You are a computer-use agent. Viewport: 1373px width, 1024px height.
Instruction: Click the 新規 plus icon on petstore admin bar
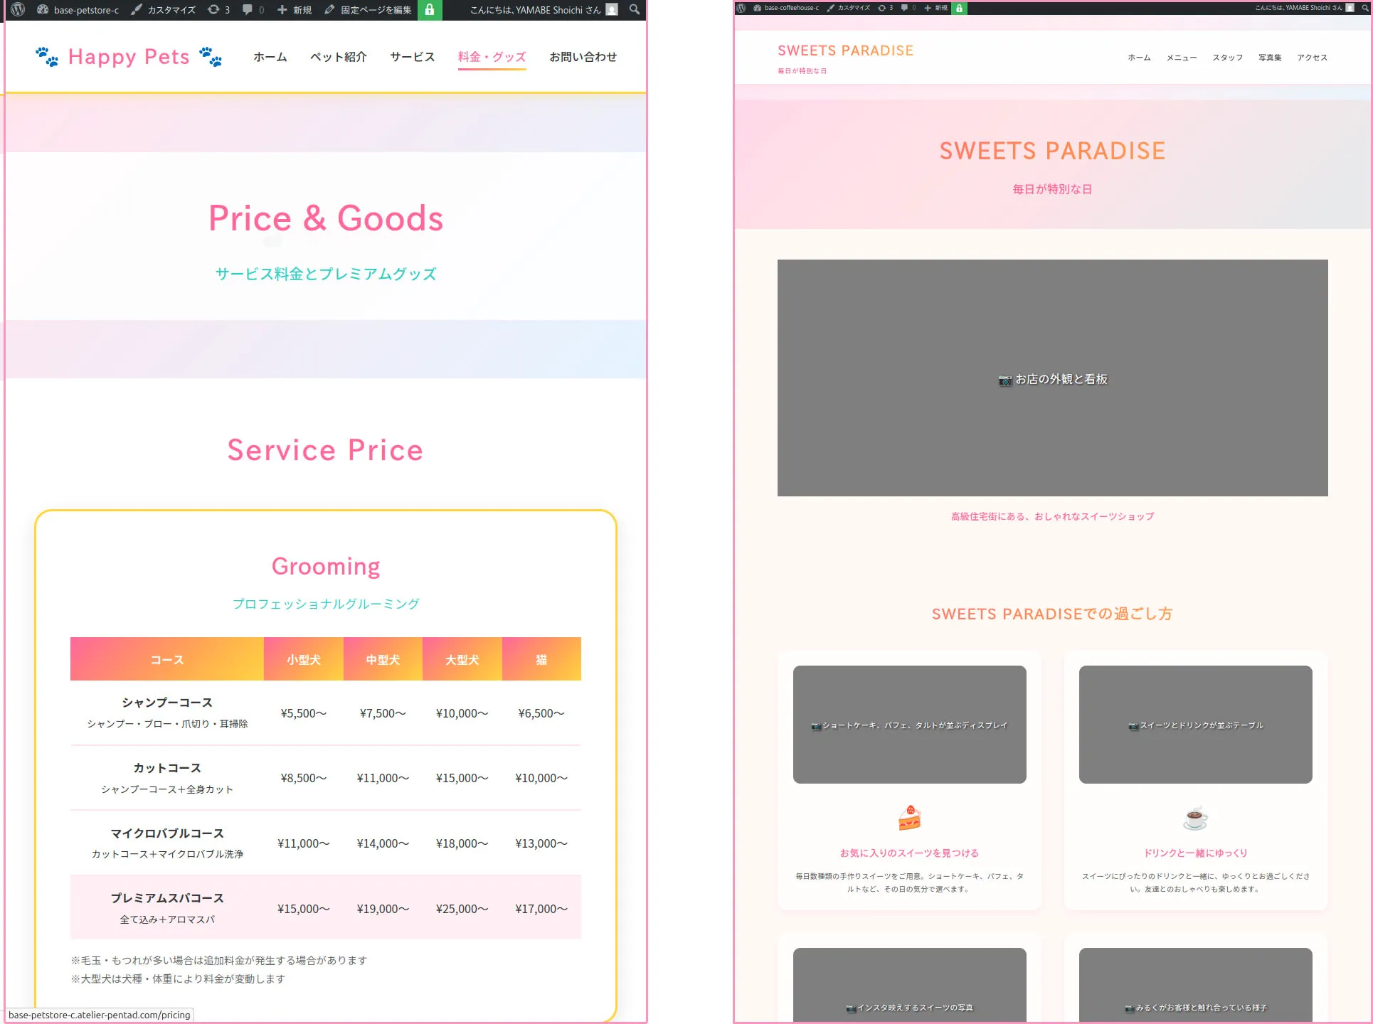(x=281, y=10)
